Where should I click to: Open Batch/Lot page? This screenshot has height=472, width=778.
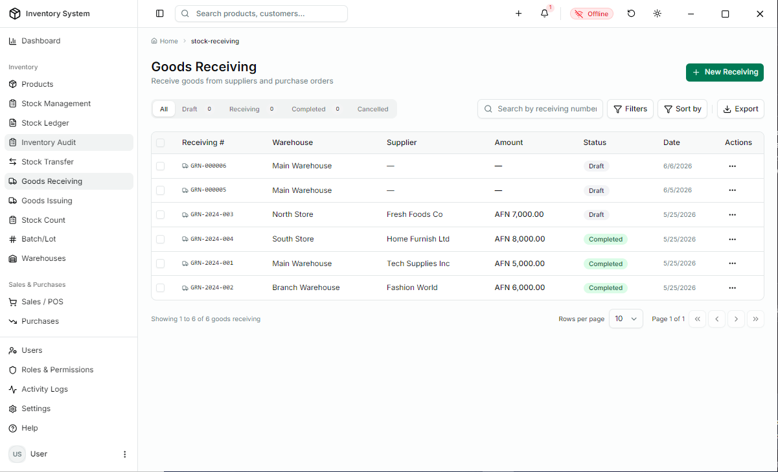click(x=69, y=239)
